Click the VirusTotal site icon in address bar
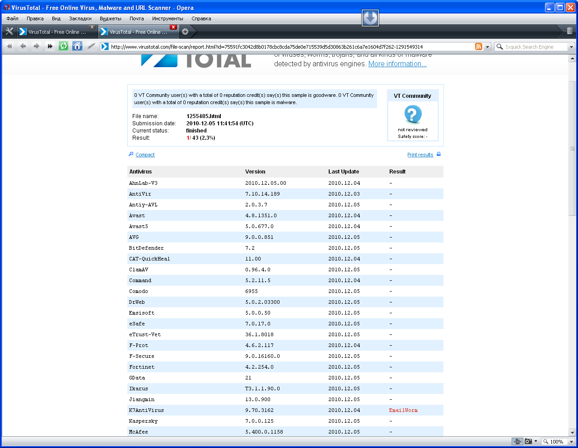The width and height of the screenshot is (578, 448). pyautogui.click(x=105, y=46)
